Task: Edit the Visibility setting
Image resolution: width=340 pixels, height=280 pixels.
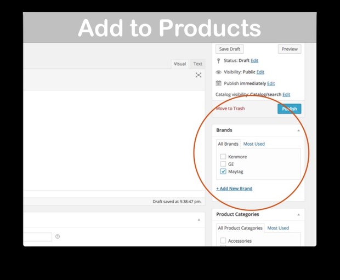Action: coord(260,72)
